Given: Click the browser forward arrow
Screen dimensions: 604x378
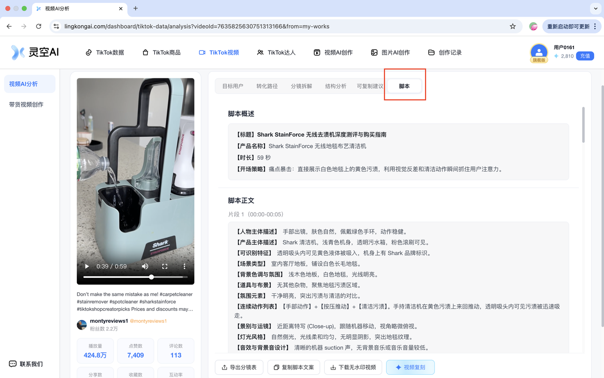Looking at the screenshot, I should tap(24, 26).
